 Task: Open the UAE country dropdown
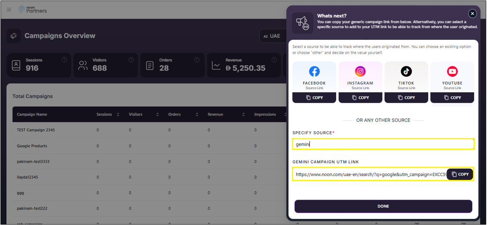point(273,36)
